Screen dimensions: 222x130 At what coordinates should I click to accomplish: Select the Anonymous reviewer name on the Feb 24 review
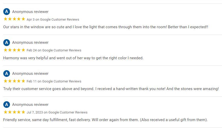point(30,42)
